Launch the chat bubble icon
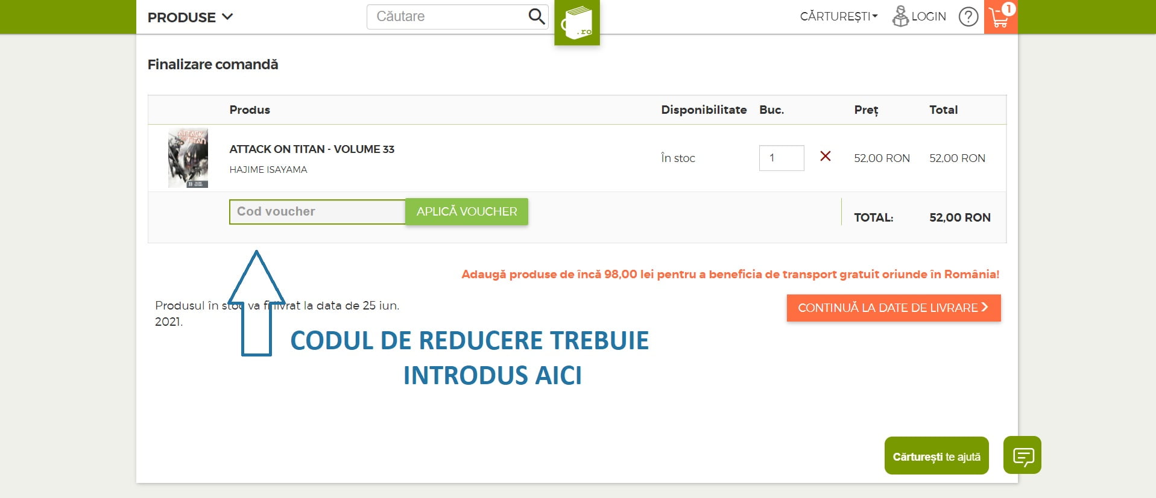The image size is (1156, 498). 1022,456
